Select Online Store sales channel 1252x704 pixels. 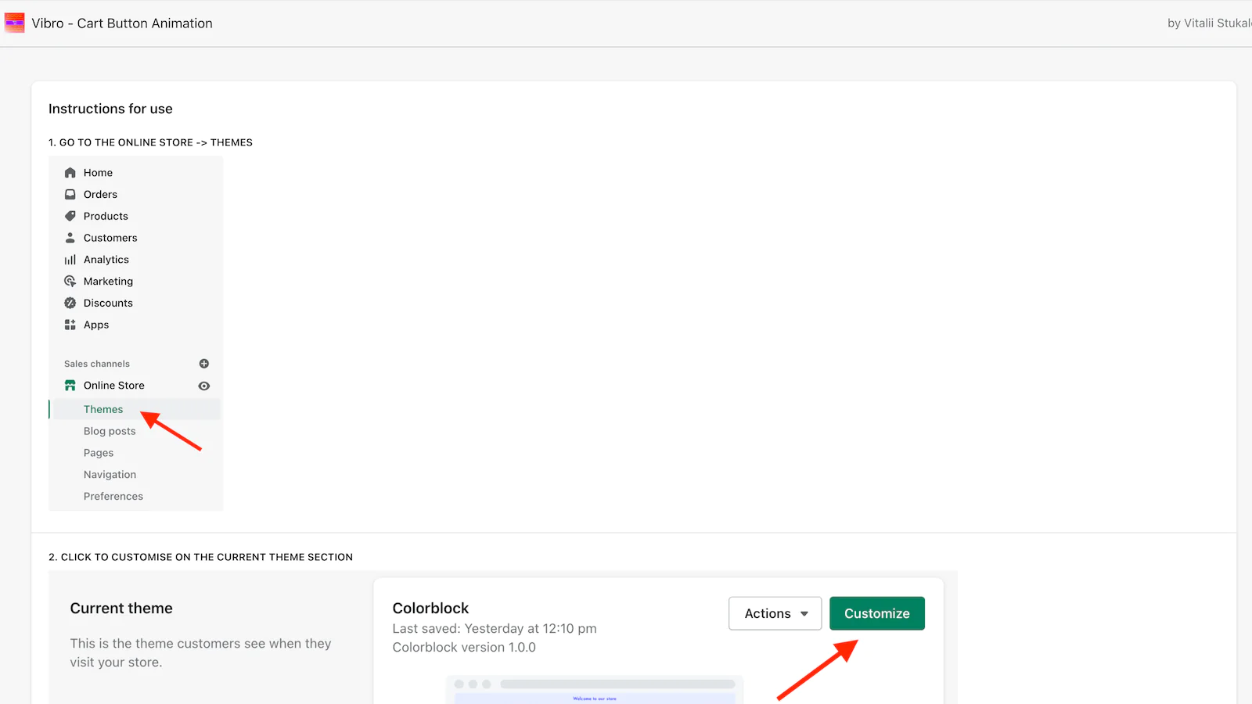114,386
